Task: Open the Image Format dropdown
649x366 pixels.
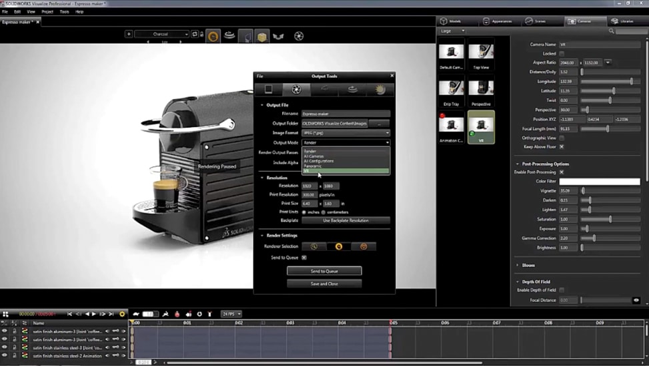Action: 346,132
